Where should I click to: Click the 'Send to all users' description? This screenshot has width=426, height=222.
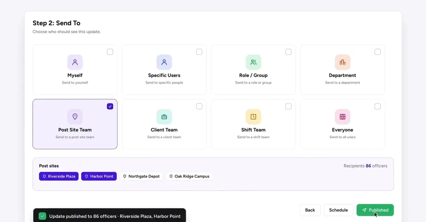[342, 137]
